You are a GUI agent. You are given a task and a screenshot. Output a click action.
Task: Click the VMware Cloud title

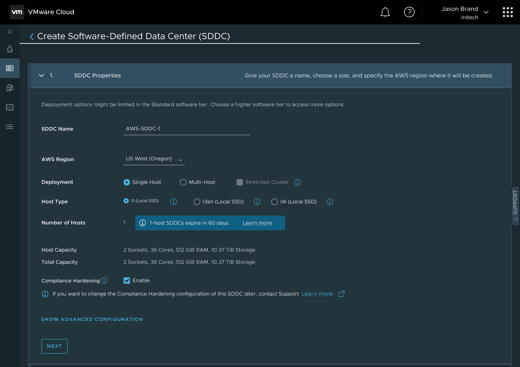coord(51,12)
